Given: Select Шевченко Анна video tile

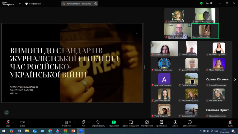Looking at the screenshot, I should click(x=178, y=16).
